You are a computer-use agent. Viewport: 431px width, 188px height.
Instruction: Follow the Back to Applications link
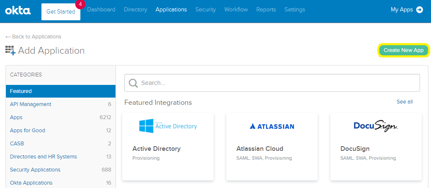[x=33, y=37]
